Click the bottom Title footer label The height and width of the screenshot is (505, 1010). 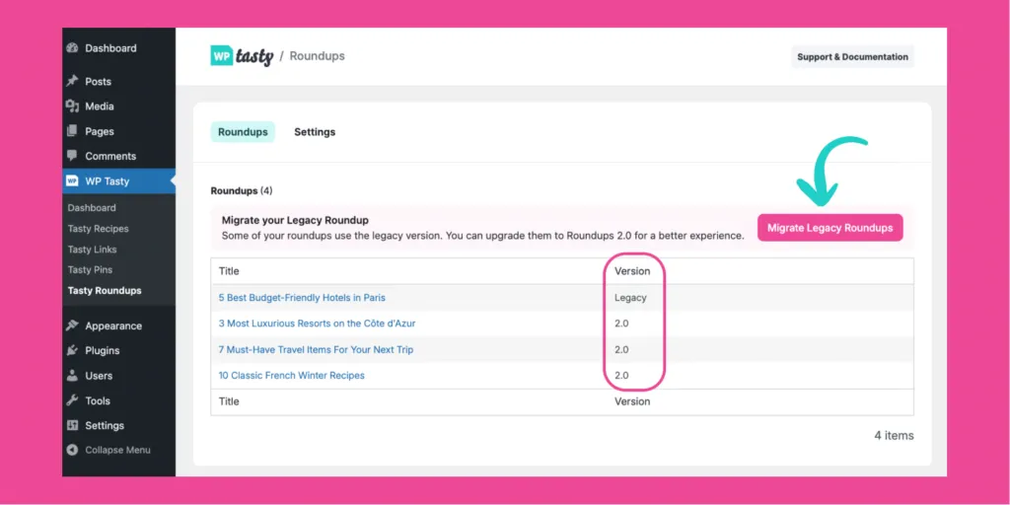coord(229,401)
